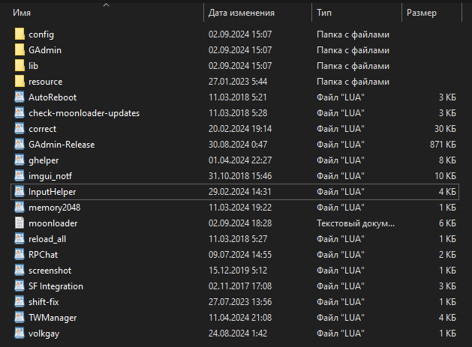The width and height of the screenshot is (472, 347).
Task: Click the sort arrow above Имя column
Action: 106,4
